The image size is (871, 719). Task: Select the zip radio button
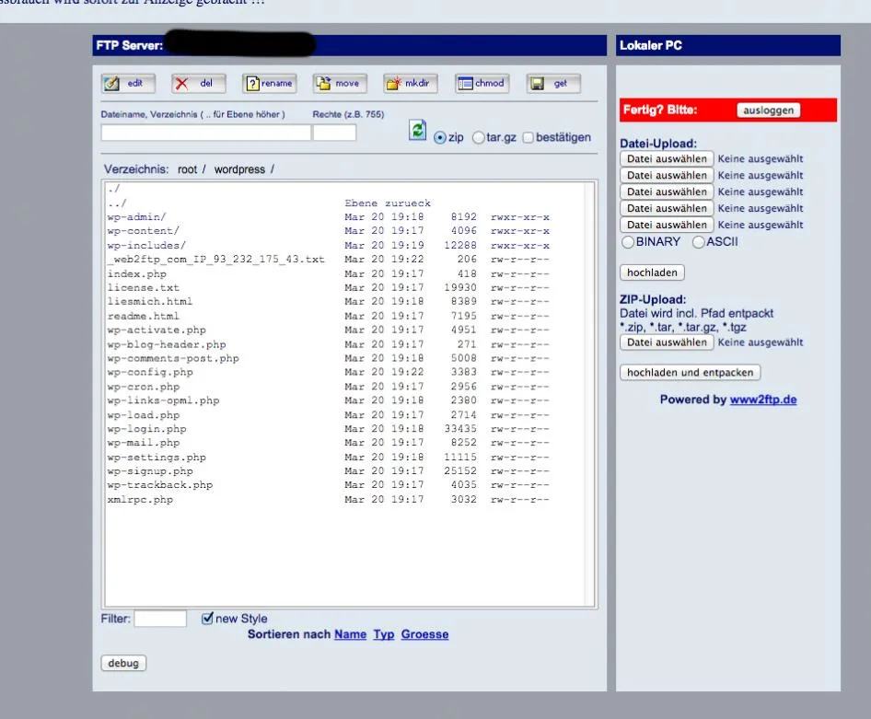click(440, 138)
